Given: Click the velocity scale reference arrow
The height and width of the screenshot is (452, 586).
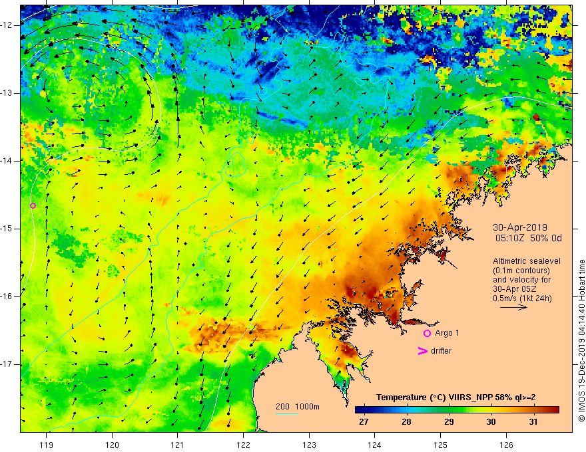Looking at the screenshot, I should (x=514, y=307).
